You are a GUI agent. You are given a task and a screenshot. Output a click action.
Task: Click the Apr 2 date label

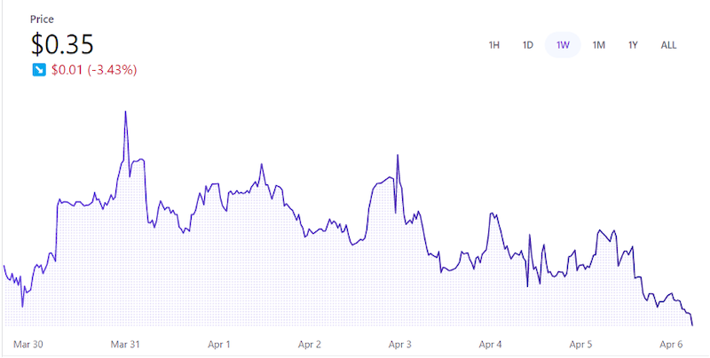[x=309, y=344]
